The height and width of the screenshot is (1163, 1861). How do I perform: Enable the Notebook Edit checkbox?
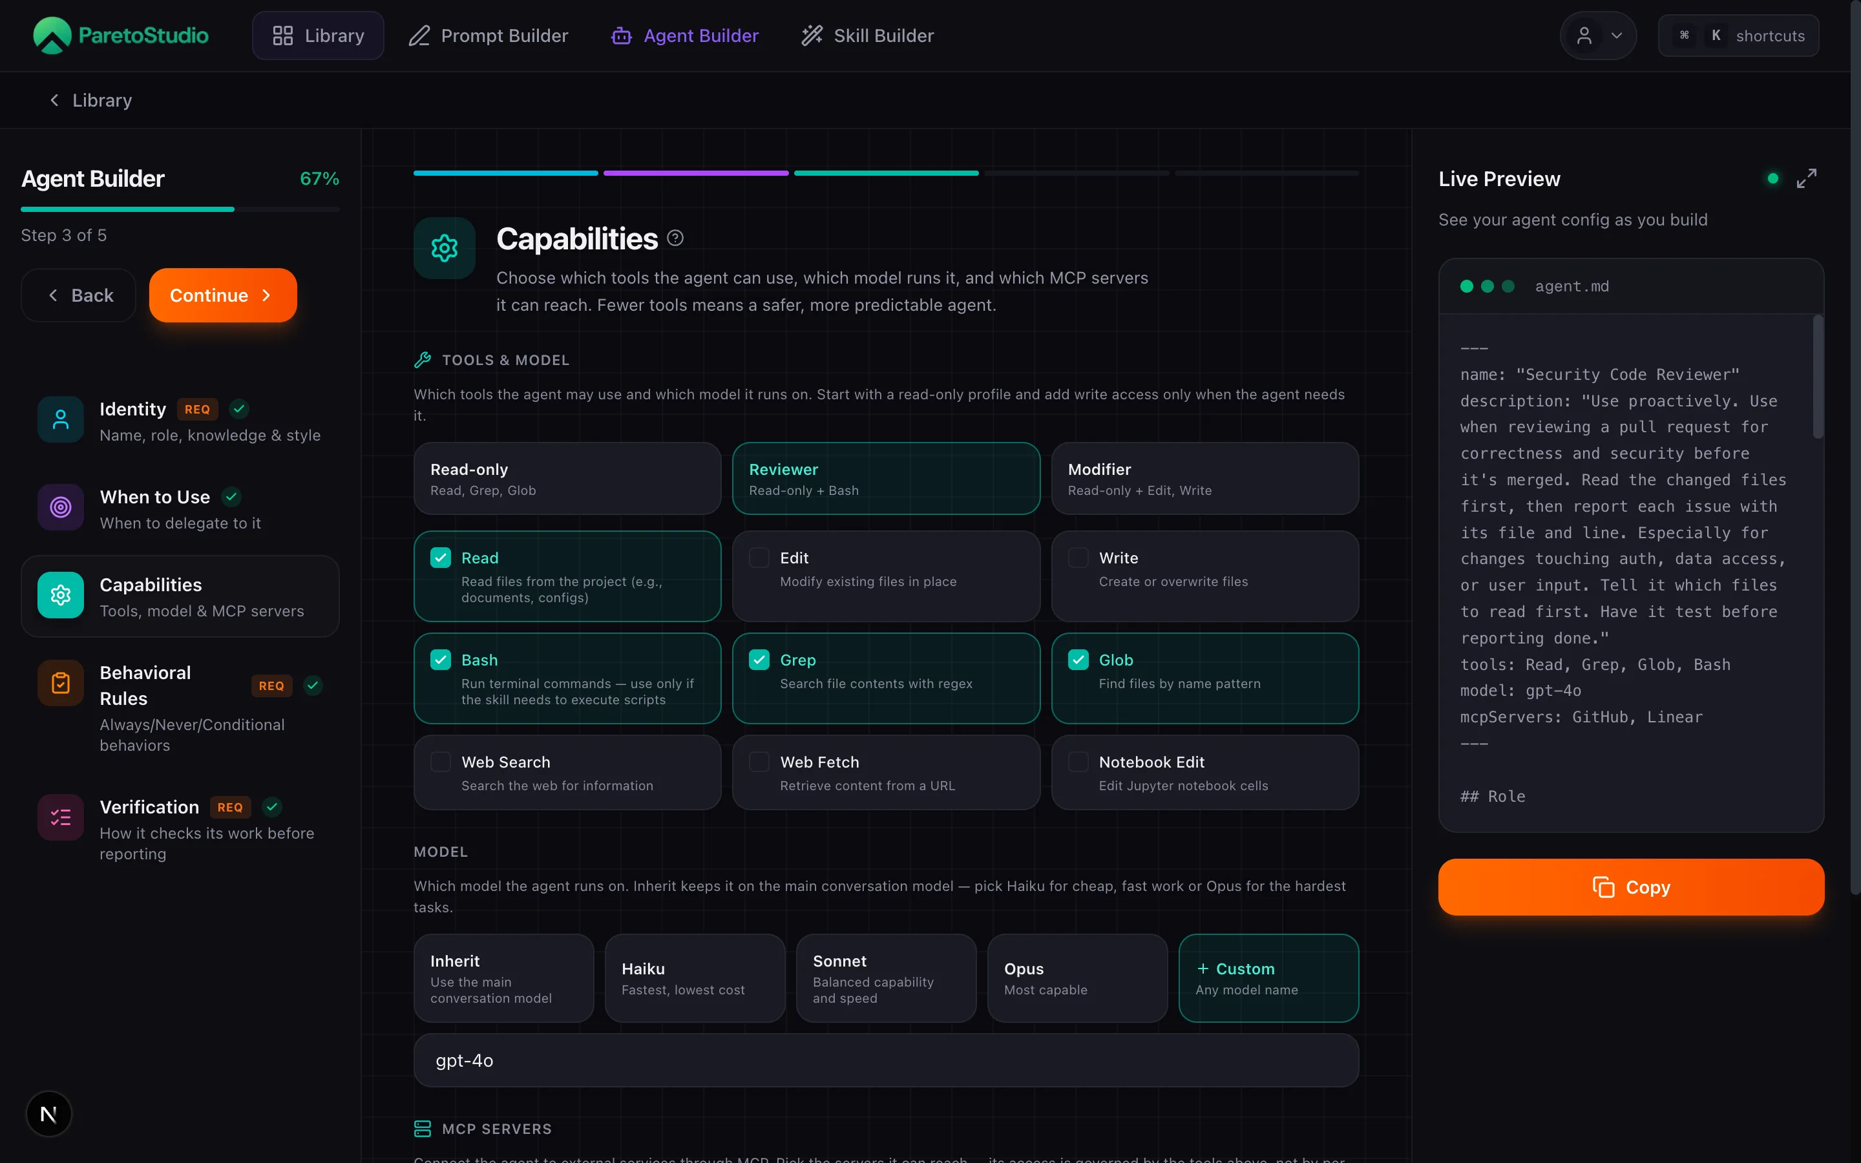click(x=1078, y=762)
